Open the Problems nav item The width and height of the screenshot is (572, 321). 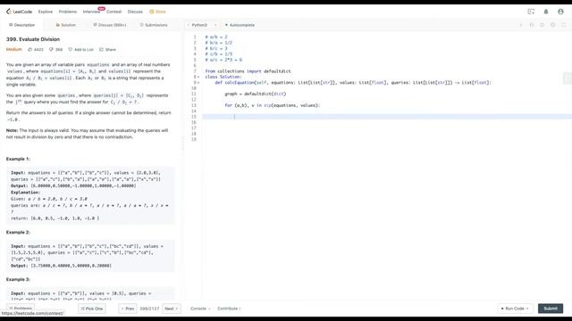point(68,12)
